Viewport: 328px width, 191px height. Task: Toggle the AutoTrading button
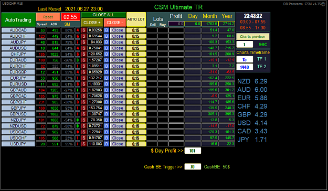pos(18,20)
